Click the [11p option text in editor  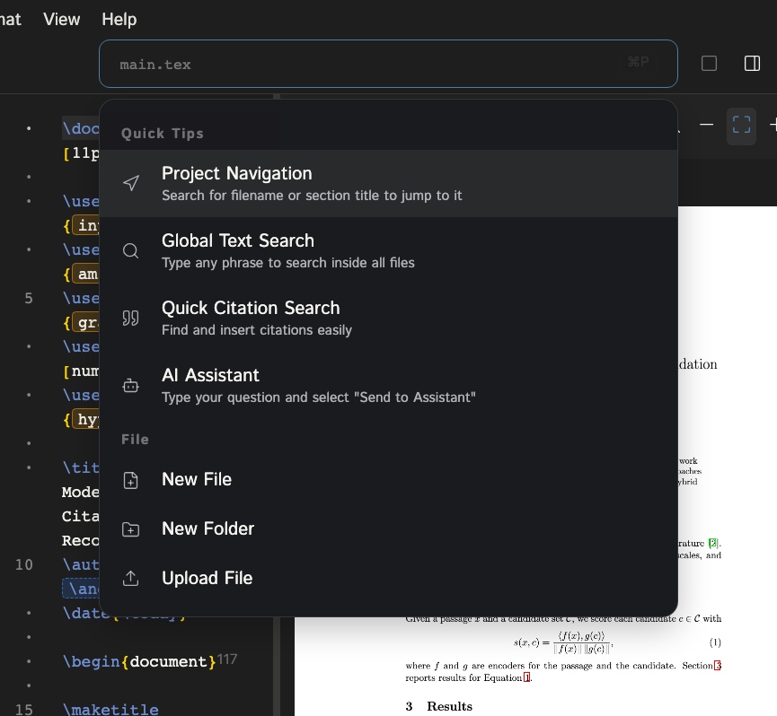pos(81,153)
